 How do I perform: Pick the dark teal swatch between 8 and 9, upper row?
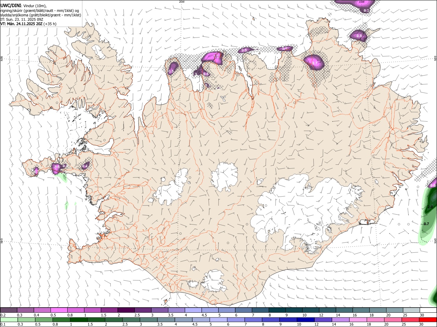click(x=277, y=310)
